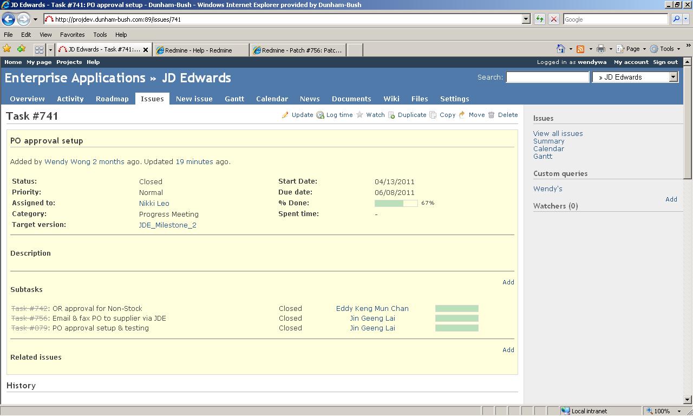Click the Stop loading red X icon
The width and height of the screenshot is (693, 416).
pyautogui.click(x=553, y=19)
